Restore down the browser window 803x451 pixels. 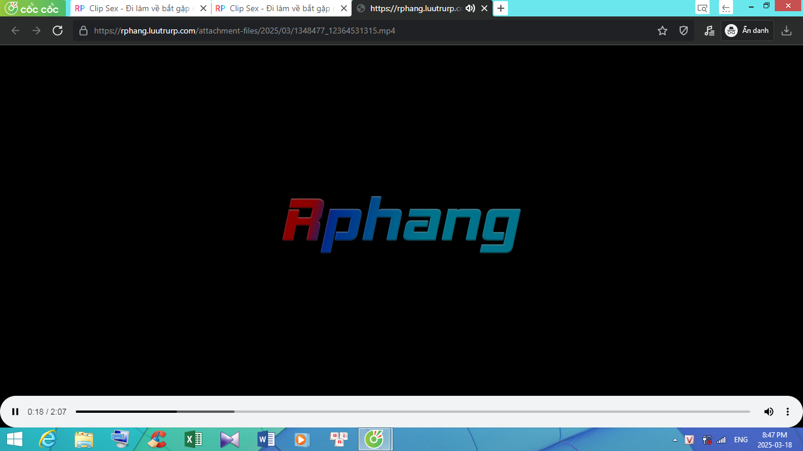point(767,6)
